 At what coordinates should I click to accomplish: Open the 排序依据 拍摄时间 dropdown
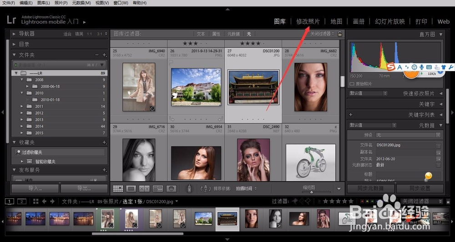tap(246, 189)
